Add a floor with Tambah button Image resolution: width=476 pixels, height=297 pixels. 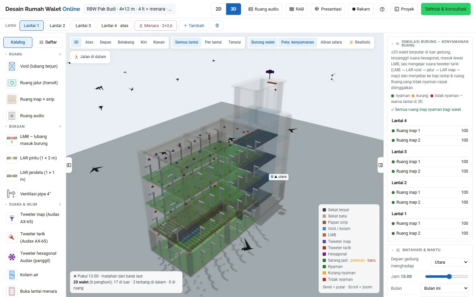194,25
